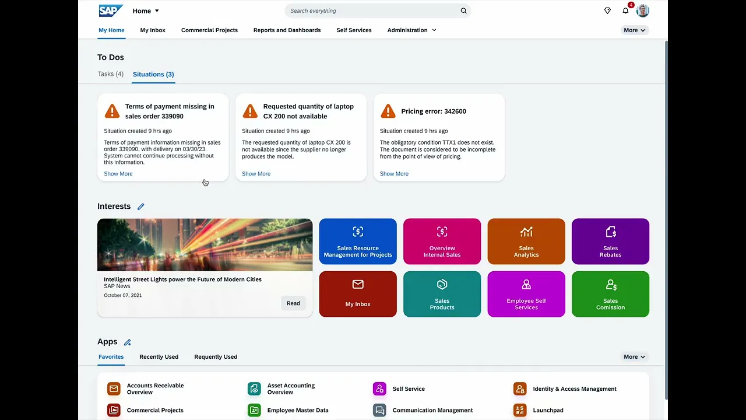Image resolution: width=746 pixels, height=420 pixels.
Task: Open the More dropdown in navigation bar
Action: click(x=634, y=30)
